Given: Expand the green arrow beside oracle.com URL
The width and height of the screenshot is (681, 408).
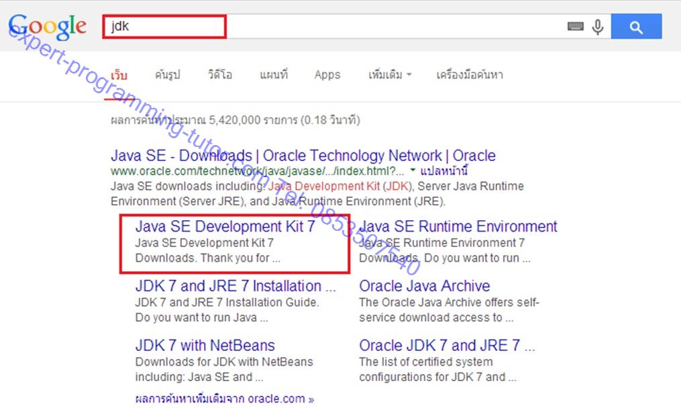Looking at the screenshot, I should [413, 170].
